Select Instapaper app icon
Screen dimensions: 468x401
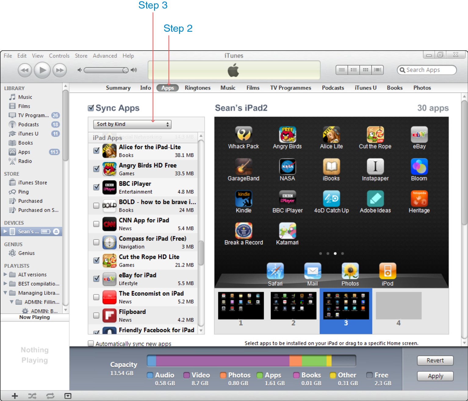click(375, 167)
